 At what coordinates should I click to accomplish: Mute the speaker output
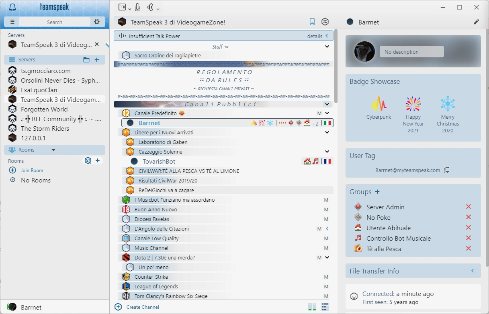[x=151, y=7]
